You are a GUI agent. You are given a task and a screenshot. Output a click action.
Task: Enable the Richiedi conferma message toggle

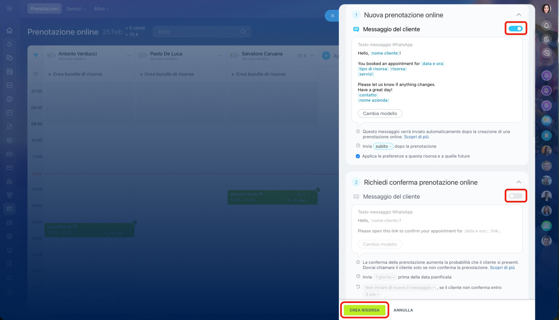point(516,196)
